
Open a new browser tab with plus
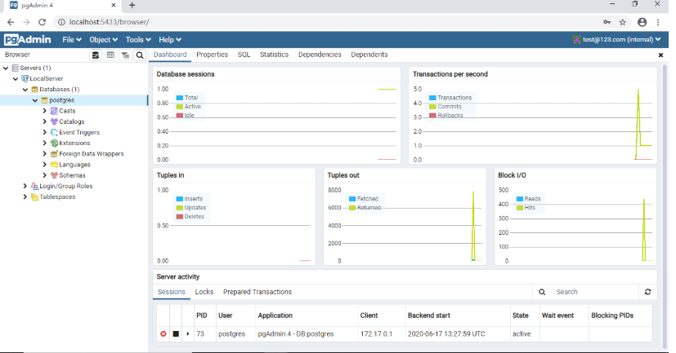[132, 5]
